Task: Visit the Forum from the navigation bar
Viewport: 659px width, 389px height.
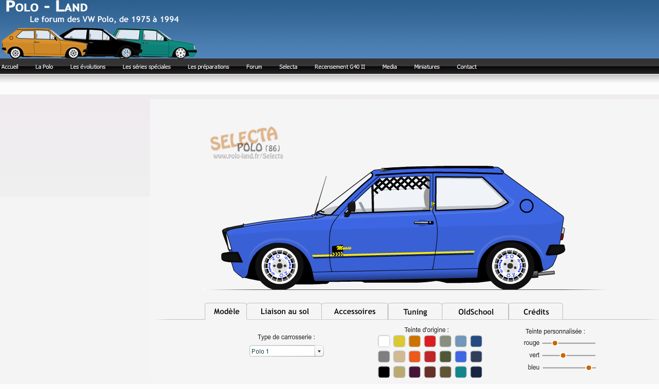Action: click(x=254, y=67)
